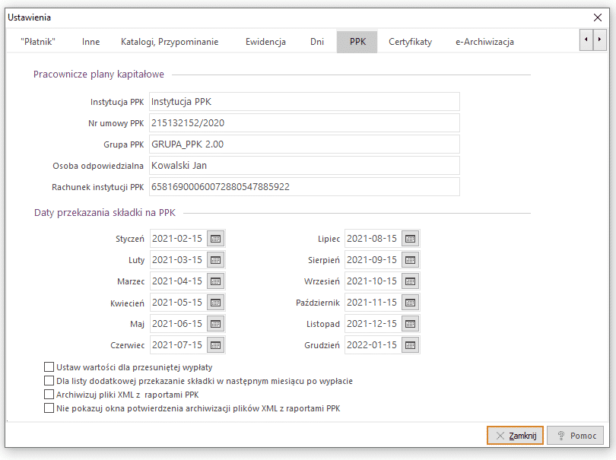Click the Styczeń date value 2021-02-15

pos(177,239)
